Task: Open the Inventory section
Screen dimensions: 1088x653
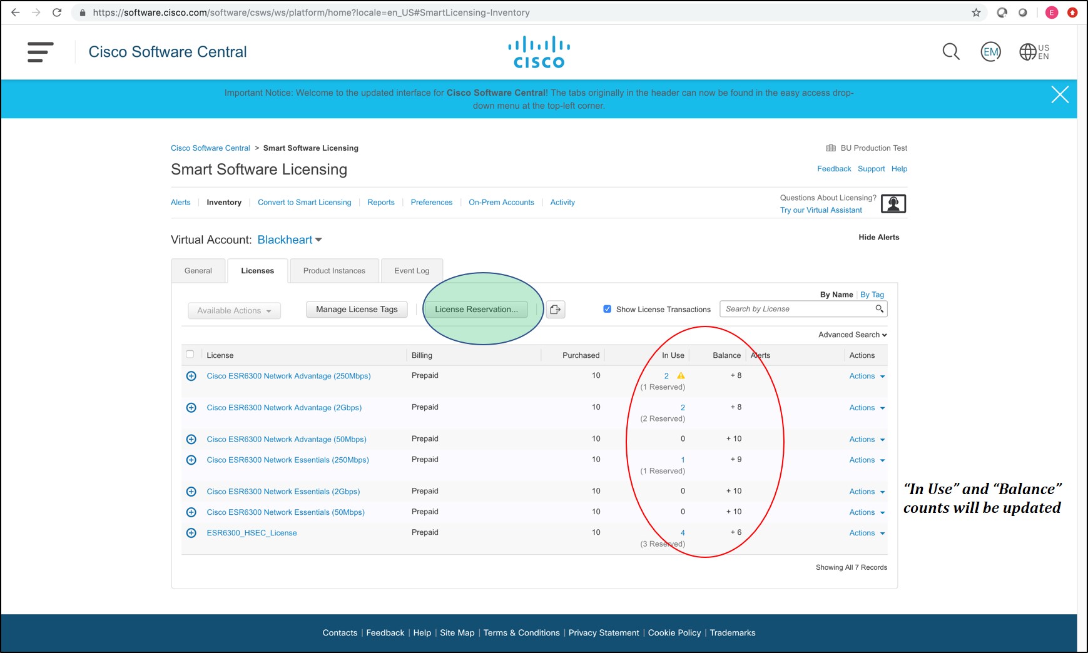Action: pyautogui.click(x=224, y=202)
